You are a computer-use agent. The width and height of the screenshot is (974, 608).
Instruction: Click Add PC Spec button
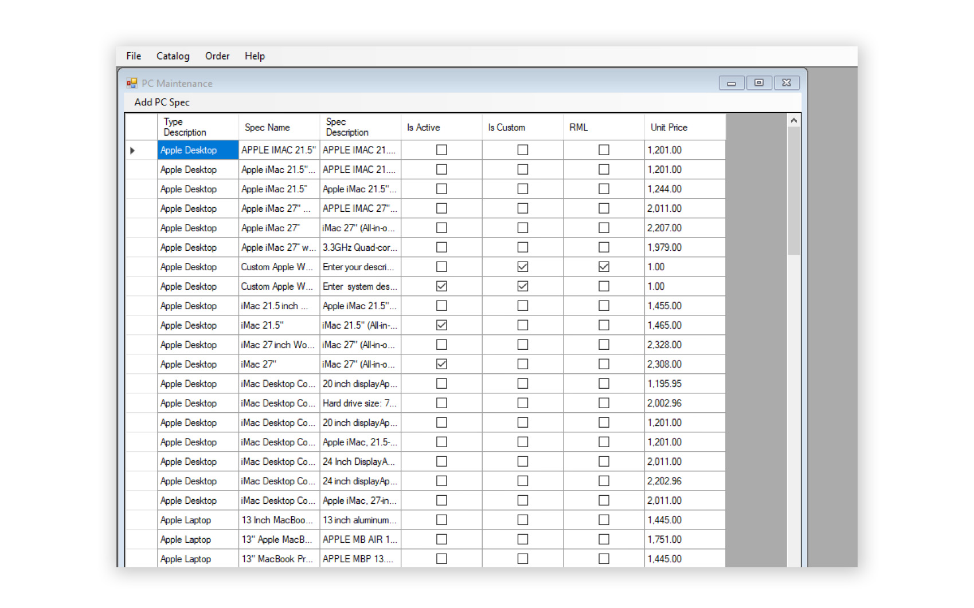click(162, 102)
